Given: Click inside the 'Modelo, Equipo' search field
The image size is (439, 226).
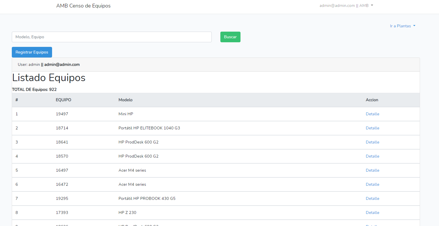Looking at the screenshot, I should (112, 37).
